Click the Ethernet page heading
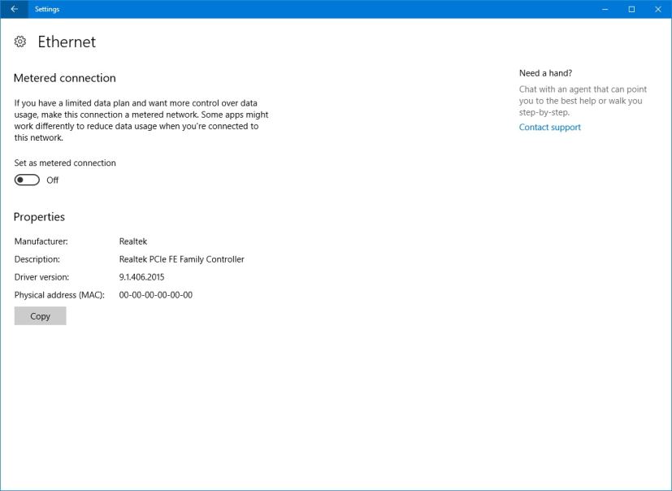 [67, 42]
